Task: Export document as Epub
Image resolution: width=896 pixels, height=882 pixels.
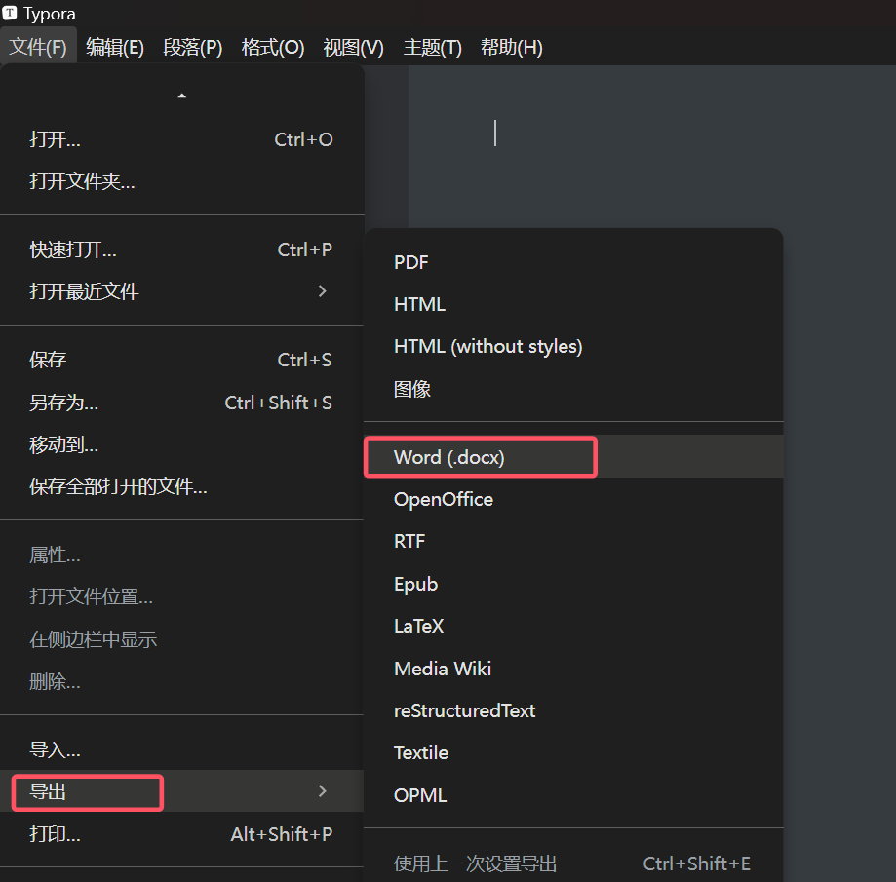Action: (x=573, y=584)
